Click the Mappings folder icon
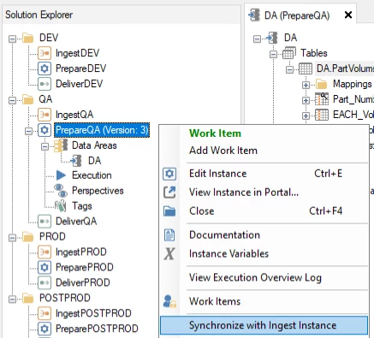Screen dimensions: 374x338 (322, 84)
